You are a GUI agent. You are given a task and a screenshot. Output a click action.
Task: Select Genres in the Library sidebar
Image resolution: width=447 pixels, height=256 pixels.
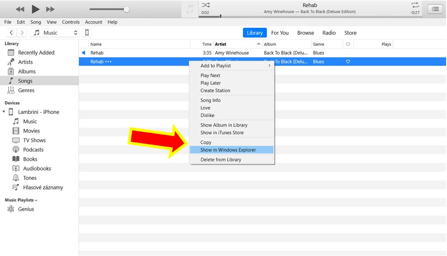click(x=39, y=90)
